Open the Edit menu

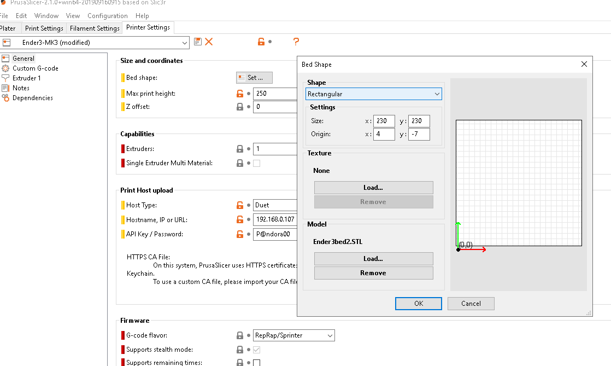pyautogui.click(x=21, y=16)
